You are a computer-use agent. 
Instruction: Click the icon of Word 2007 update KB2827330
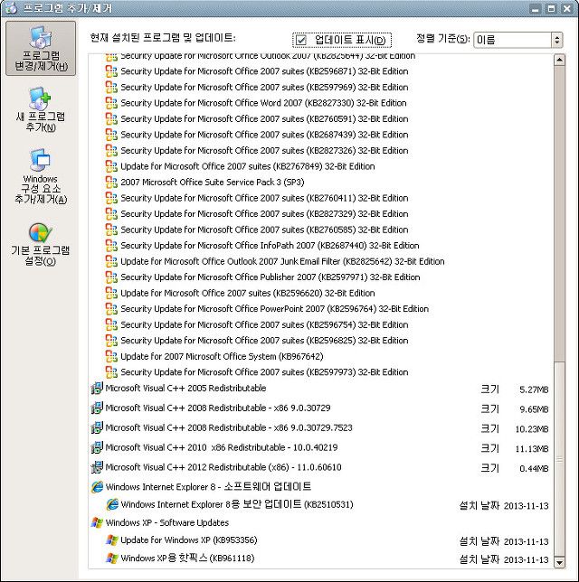click(x=111, y=103)
